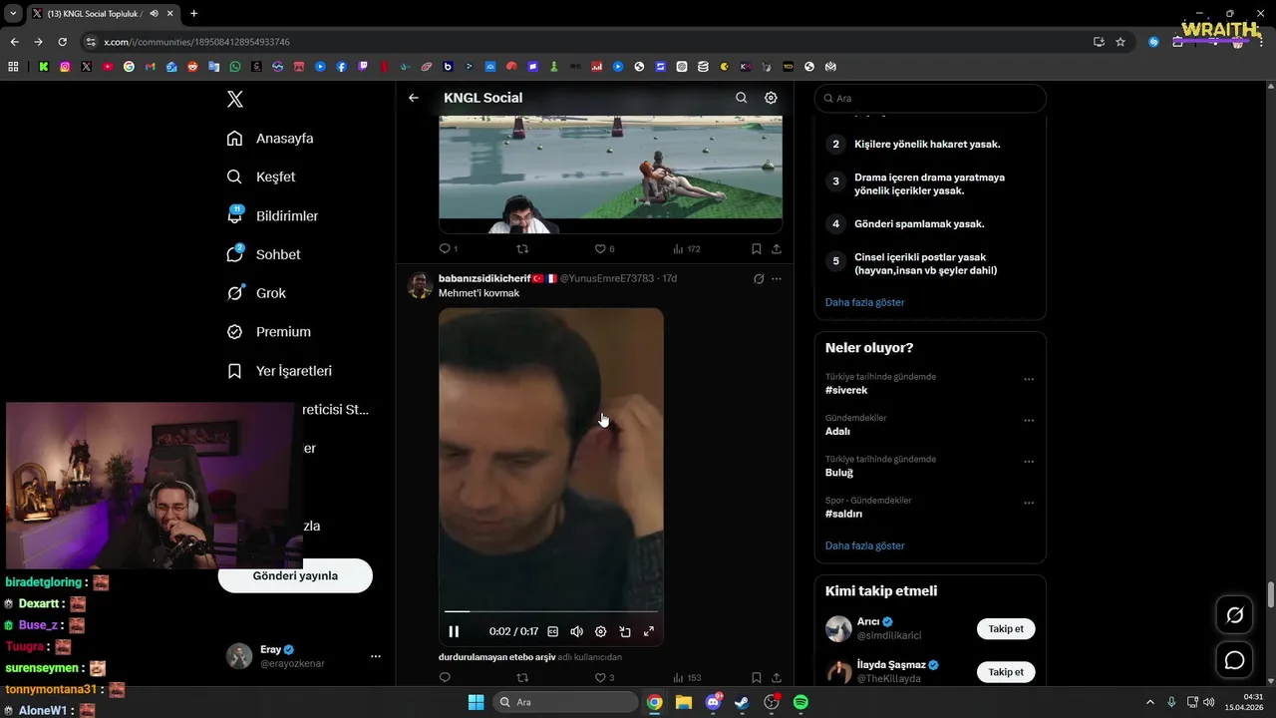Expand video to fullscreen
The height and width of the screenshot is (718, 1276).
pyautogui.click(x=649, y=631)
